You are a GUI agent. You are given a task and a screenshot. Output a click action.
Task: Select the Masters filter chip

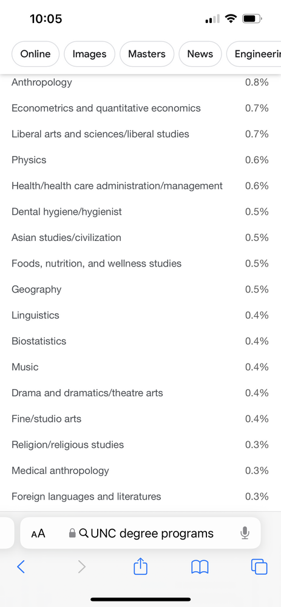[x=147, y=54]
